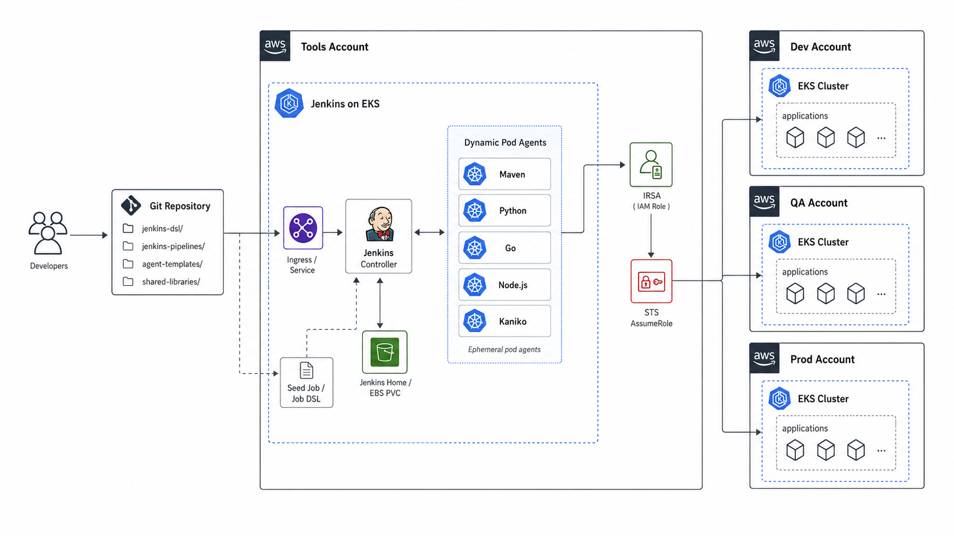
Task: Click the Dev Account aws logo
Action: (x=765, y=46)
